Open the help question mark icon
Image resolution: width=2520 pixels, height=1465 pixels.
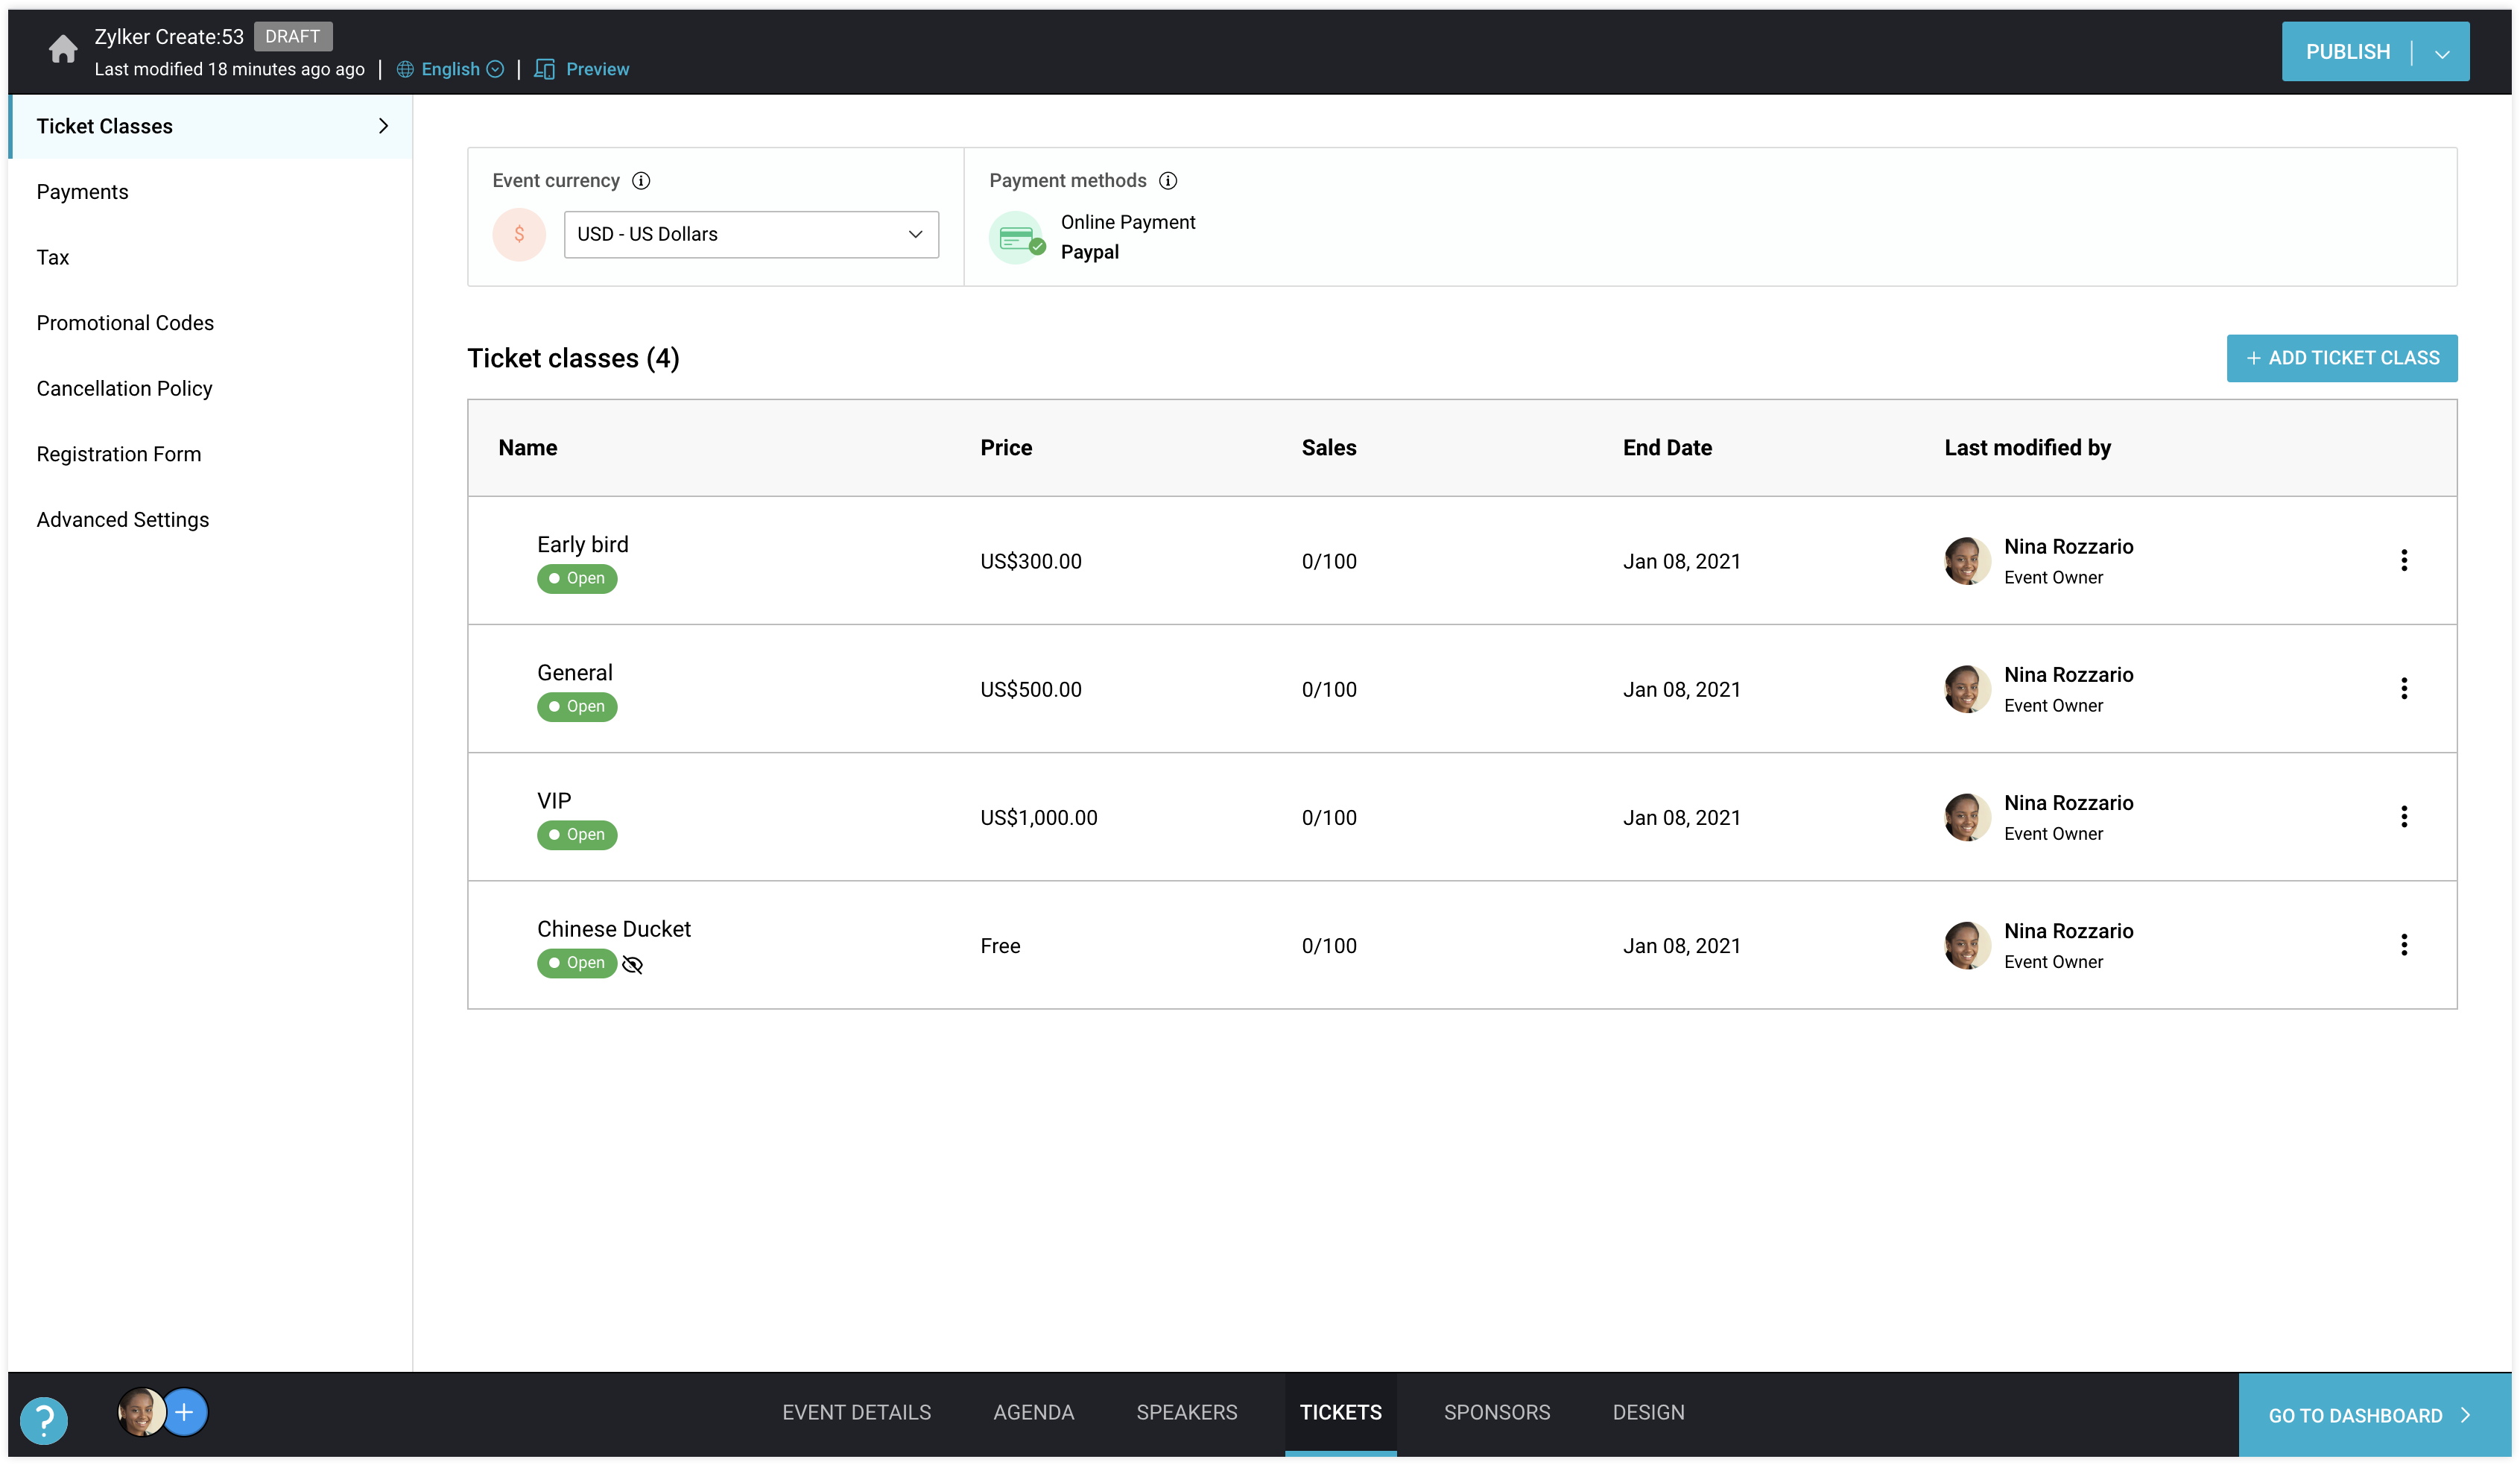44,1419
